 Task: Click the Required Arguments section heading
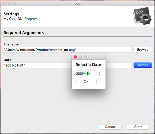tap(23, 33)
